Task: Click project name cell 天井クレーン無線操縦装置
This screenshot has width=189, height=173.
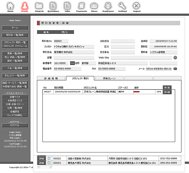Action: [100, 92]
